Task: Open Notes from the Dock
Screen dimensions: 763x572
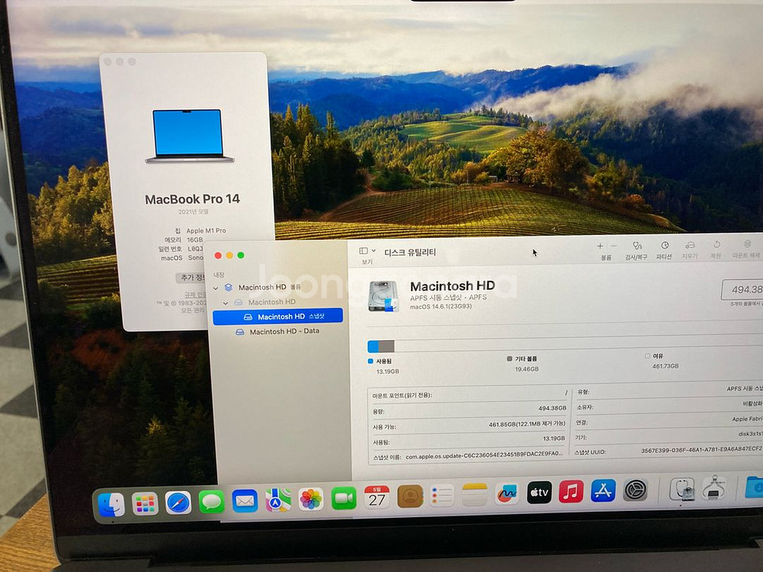Action: pos(474,495)
